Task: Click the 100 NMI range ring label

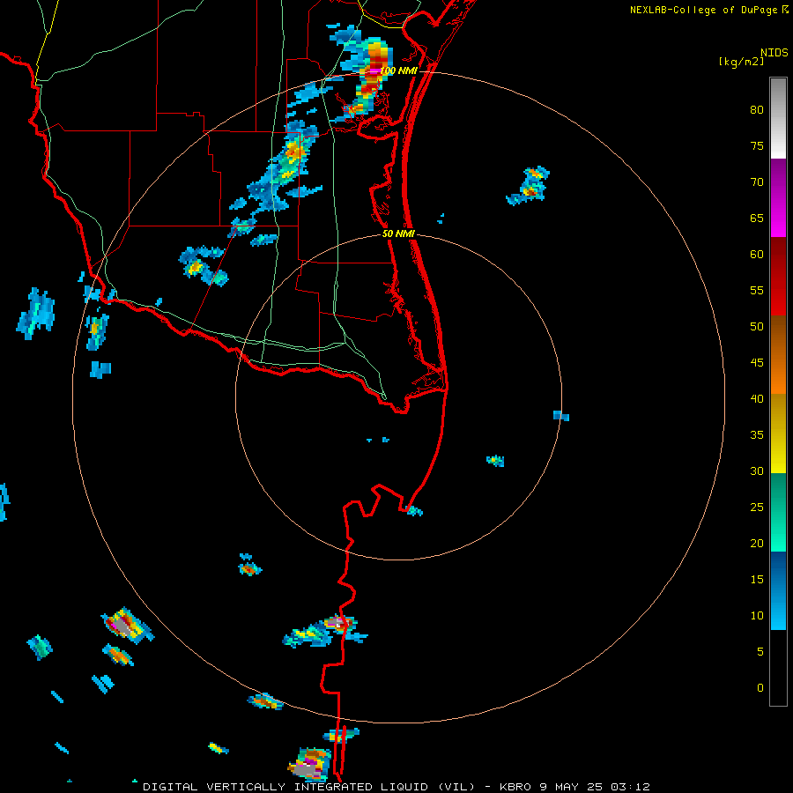Action: point(398,70)
